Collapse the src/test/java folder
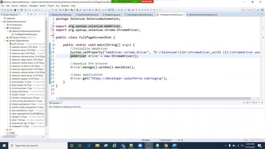 tap(5, 28)
